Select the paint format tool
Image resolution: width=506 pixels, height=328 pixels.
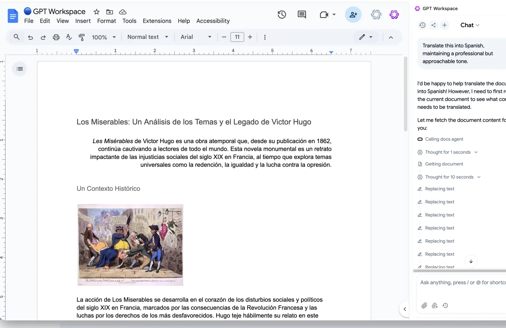click(x=82, y=37)
